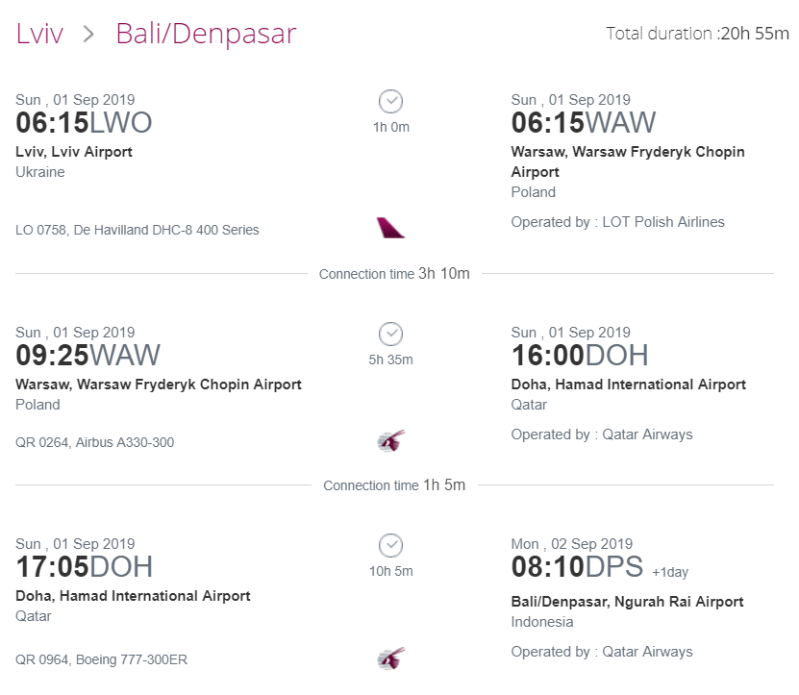Click the 16:00 DOH arrival time
The width and height of the screenshot is (799, 695).
580,355
